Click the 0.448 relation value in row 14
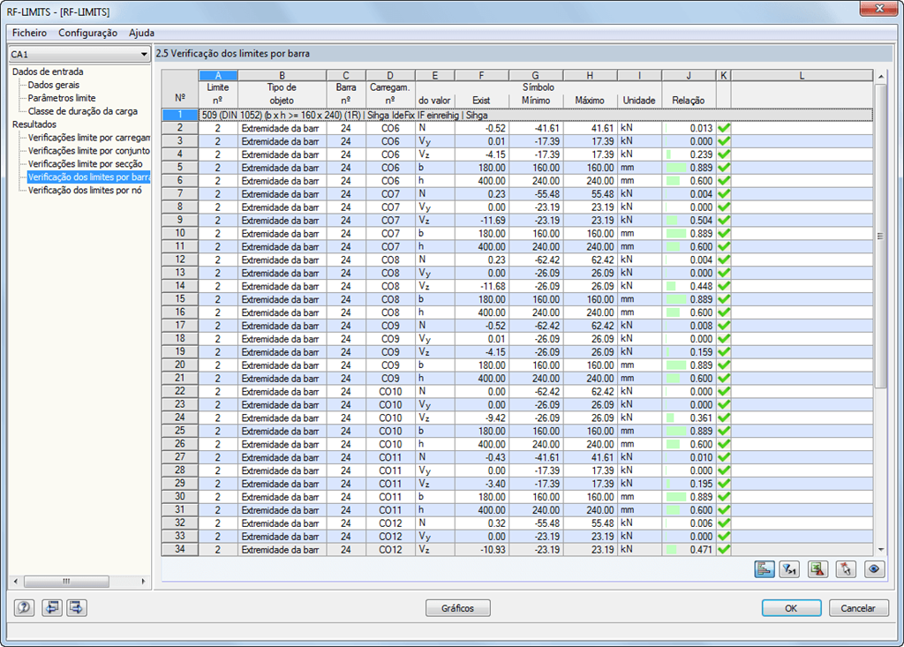Image resolution: width=904 pixels, height=647 pixels. pos(701,286)
